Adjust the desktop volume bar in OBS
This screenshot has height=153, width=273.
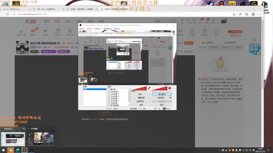tap(160, 89)
